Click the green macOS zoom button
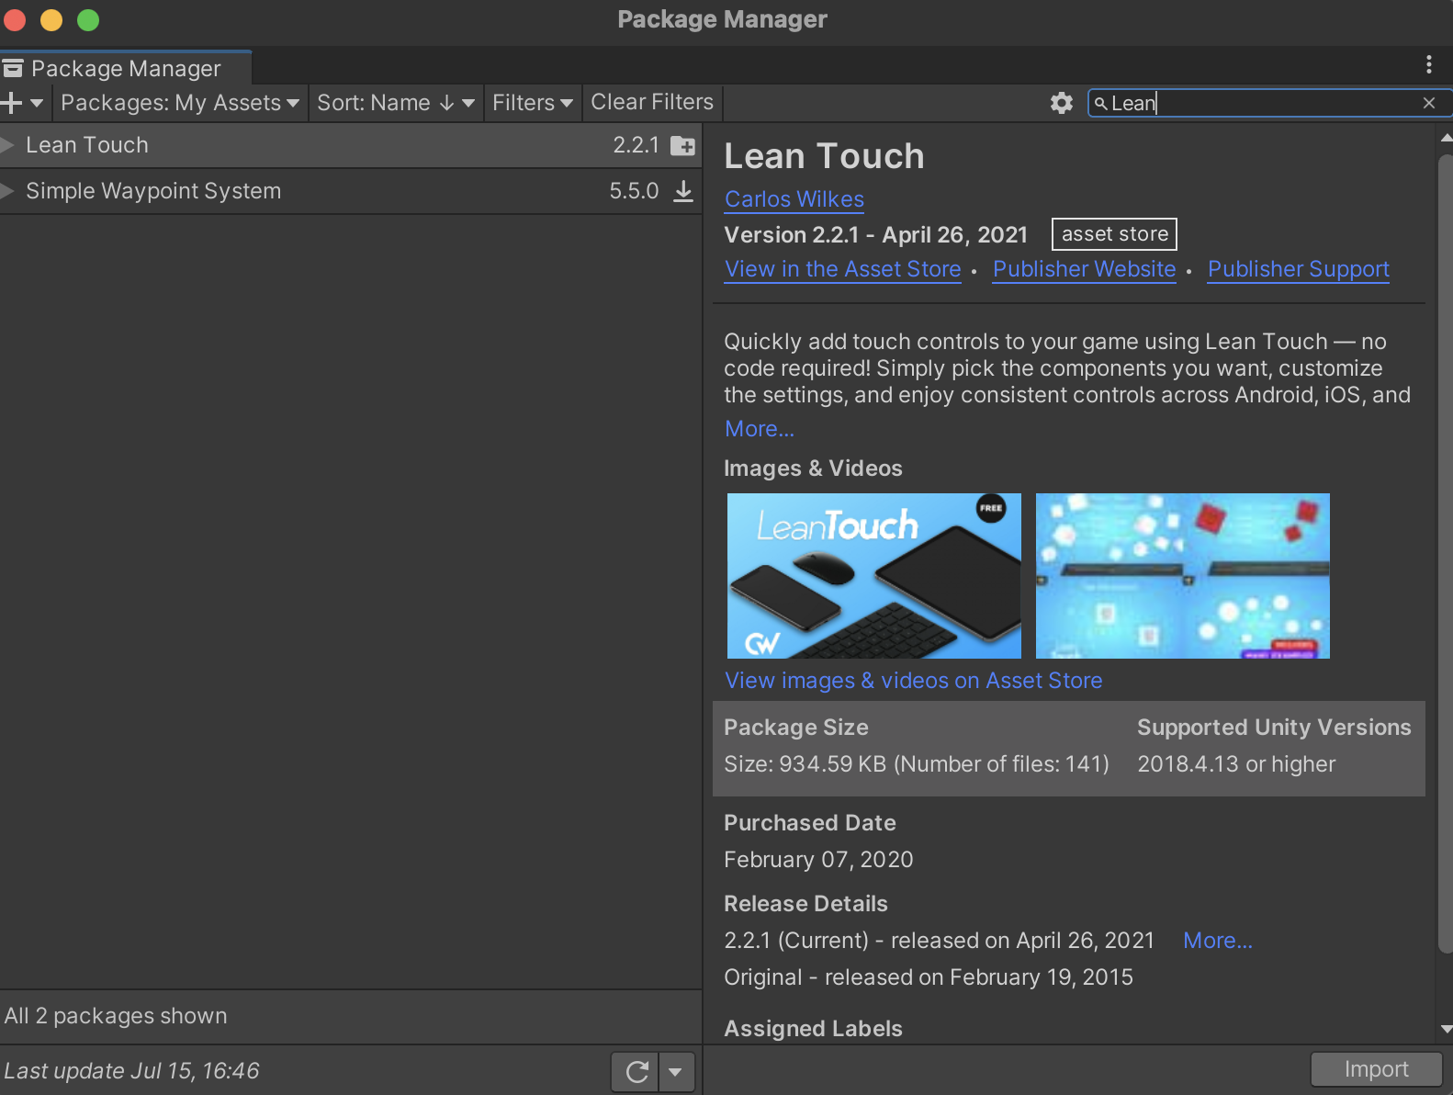 pyautogui.click(x=88, y=20)
